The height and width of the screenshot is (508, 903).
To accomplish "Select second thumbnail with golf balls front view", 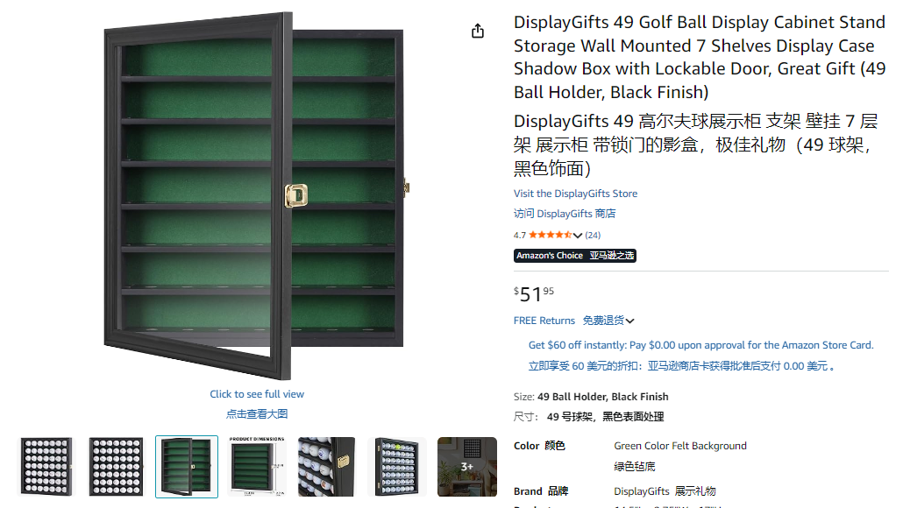I will tap(117, 467).
